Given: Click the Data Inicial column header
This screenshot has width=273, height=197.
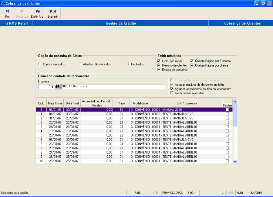Looking at the screenshot, I should pyautogui.click(x=55, y=103).
